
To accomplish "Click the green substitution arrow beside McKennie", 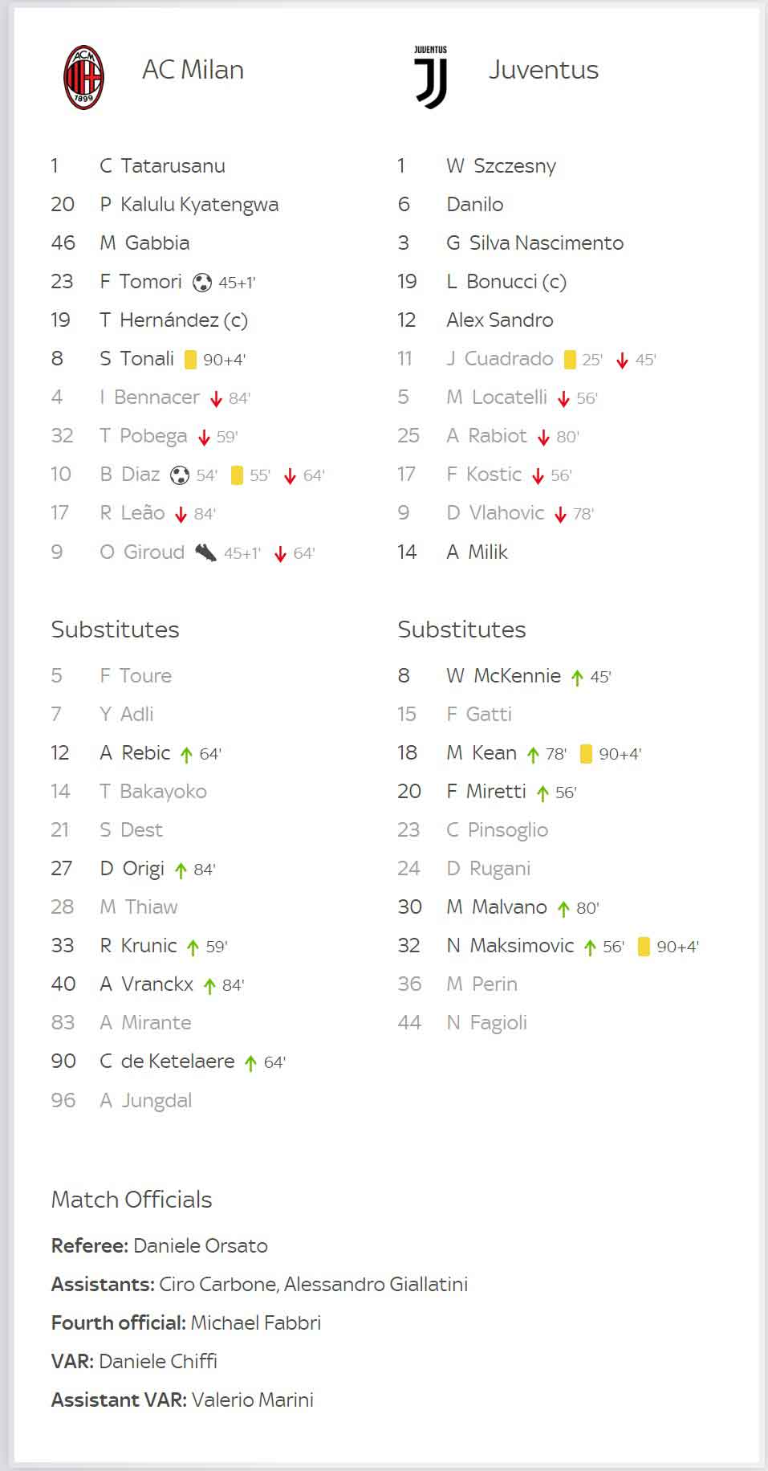I will 577,678.
